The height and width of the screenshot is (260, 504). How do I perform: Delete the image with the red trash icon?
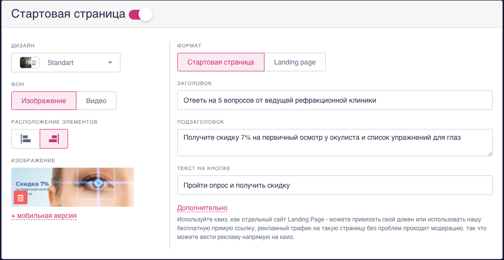point(21,197)
